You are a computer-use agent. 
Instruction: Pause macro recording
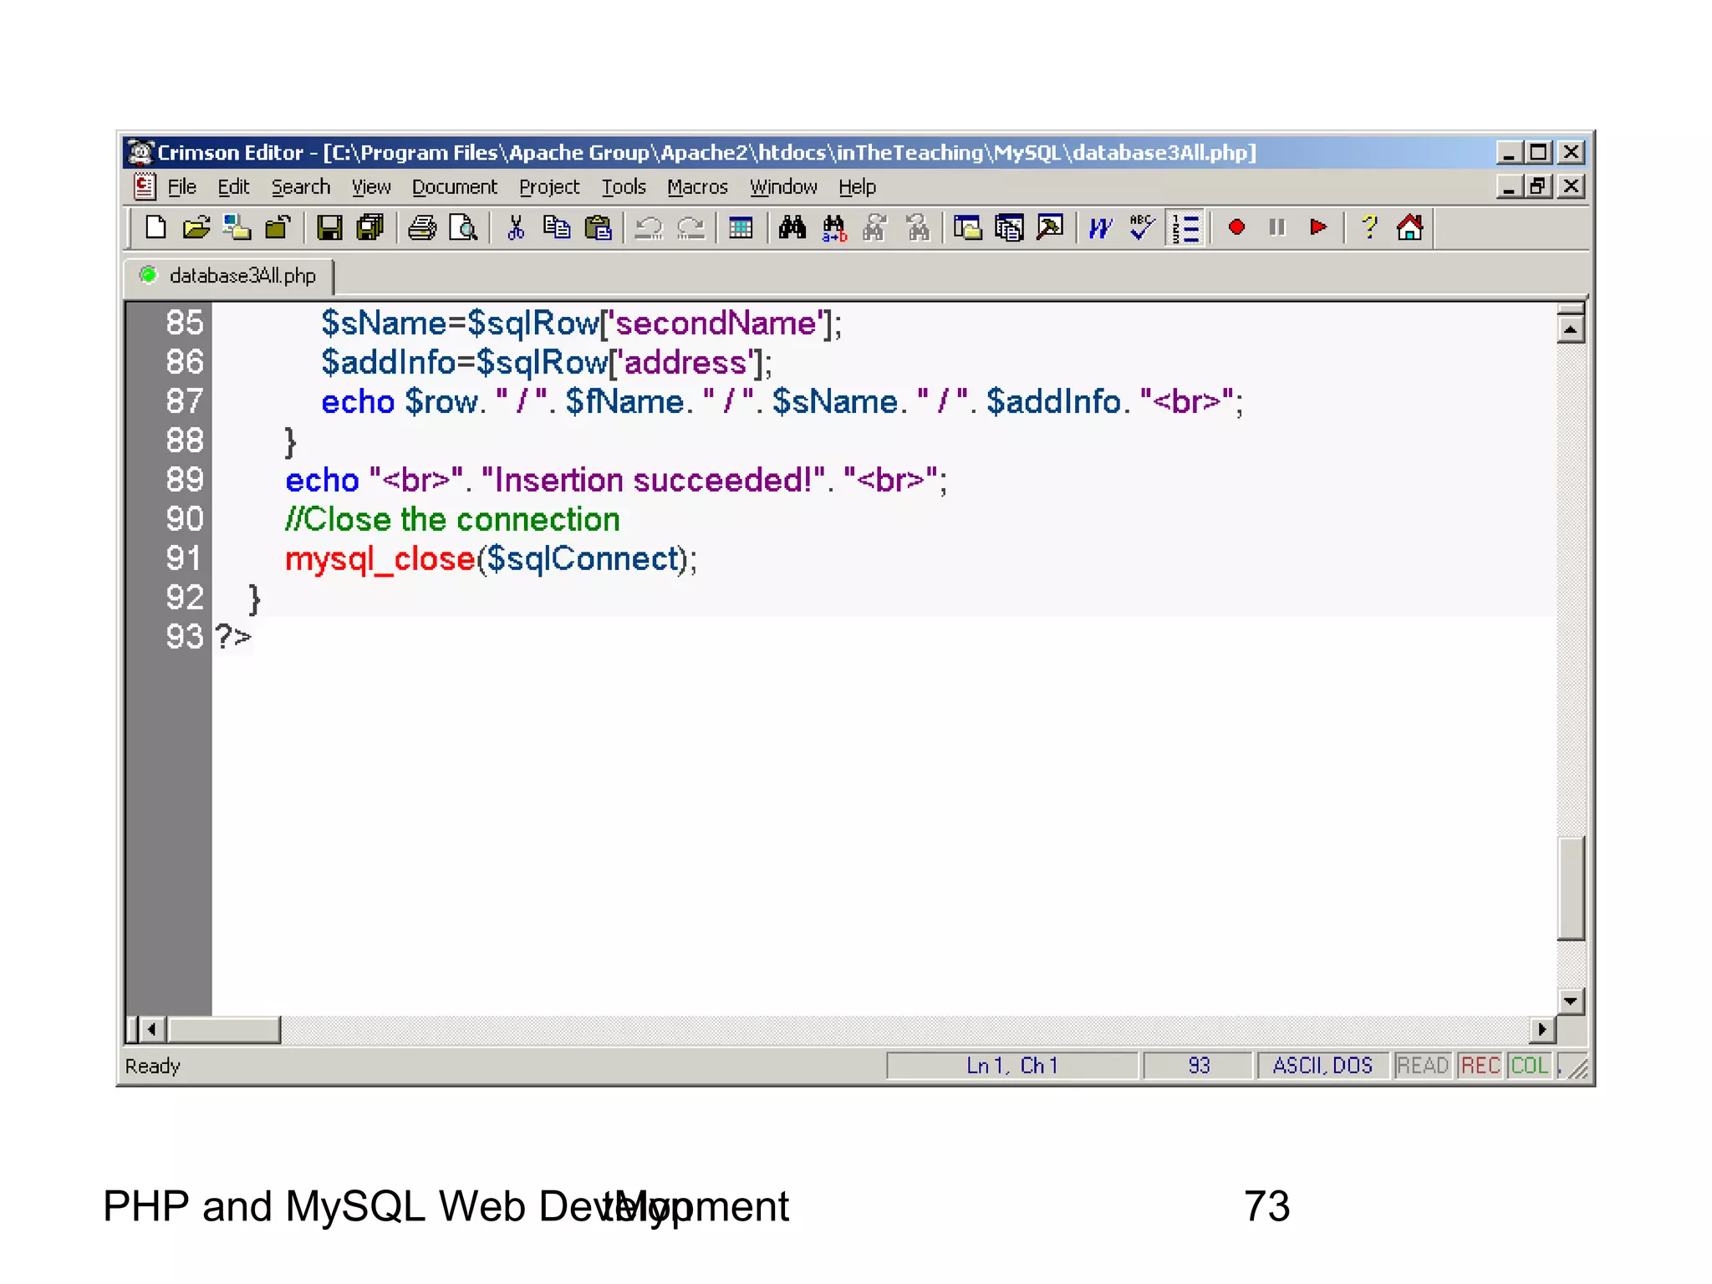point(1276,227)
